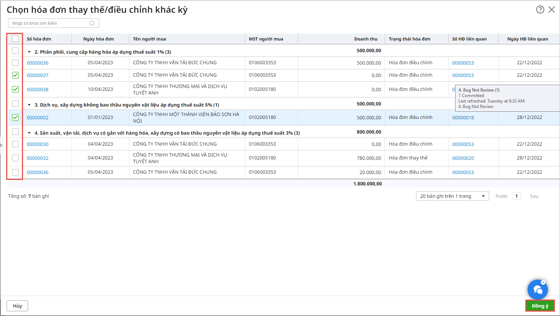Check invoice 00000032 checkbox
The image size is (560, 316).
(15, 158)
